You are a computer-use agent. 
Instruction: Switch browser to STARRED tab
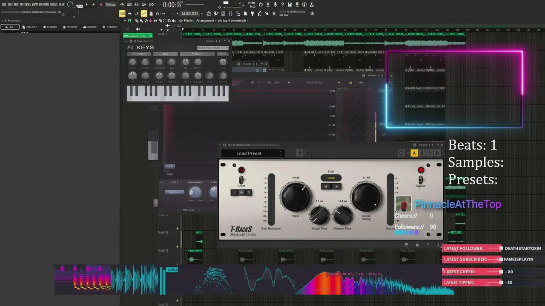click(x=109, y=27)
